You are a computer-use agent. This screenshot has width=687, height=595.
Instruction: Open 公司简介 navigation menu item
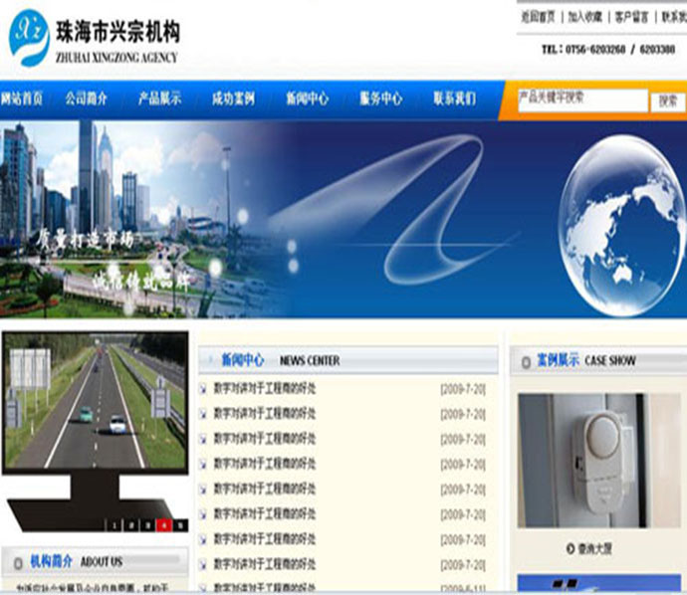(87, 99)
